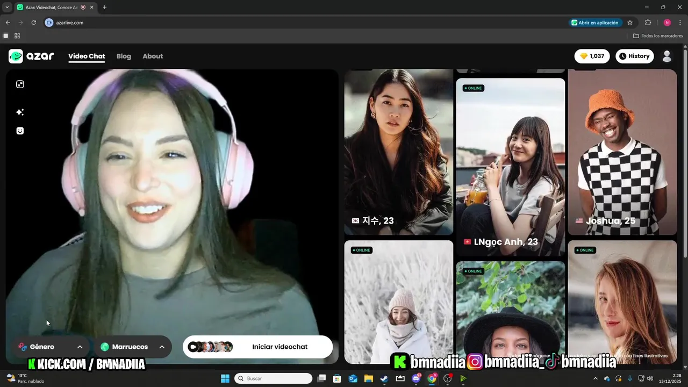Viewport: 688px width, 387px height.
Task: Open the History panel
Action: pos(634,56)
